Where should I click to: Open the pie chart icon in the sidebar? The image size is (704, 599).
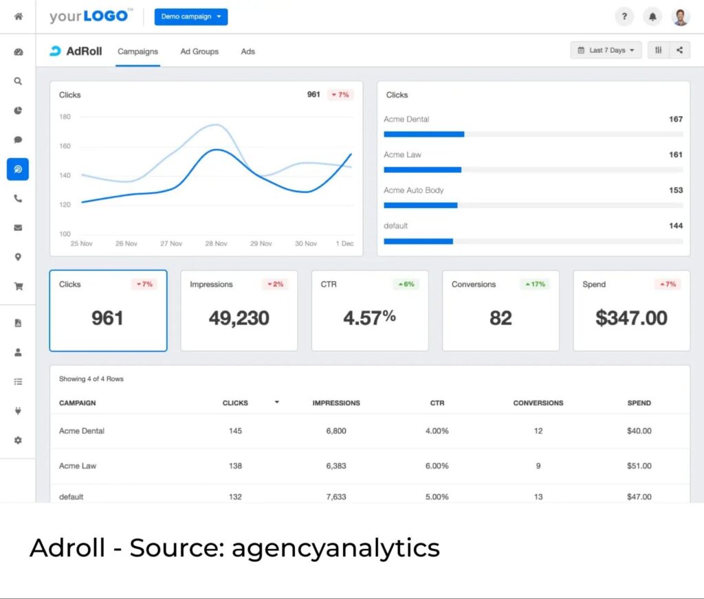click(x=18, y=111)
